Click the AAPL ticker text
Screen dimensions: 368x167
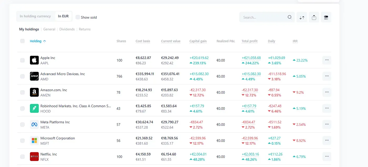point(44,63)
